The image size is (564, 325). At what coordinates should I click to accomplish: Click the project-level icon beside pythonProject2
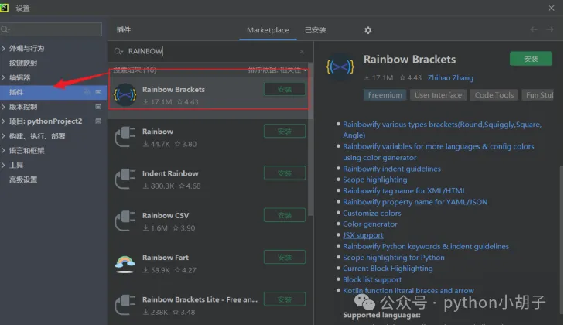point(97,121)
